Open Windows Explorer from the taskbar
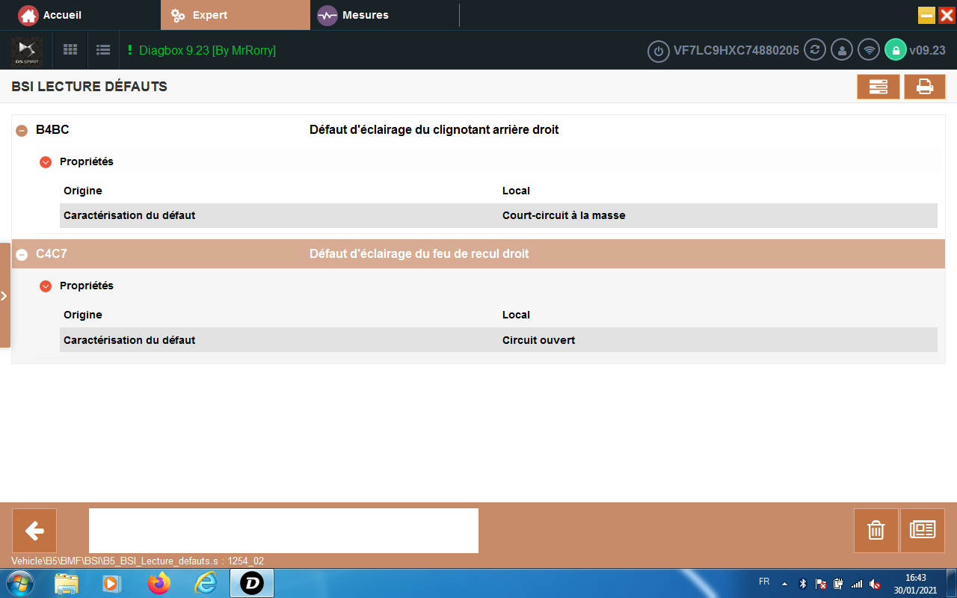 coord(67,583)
